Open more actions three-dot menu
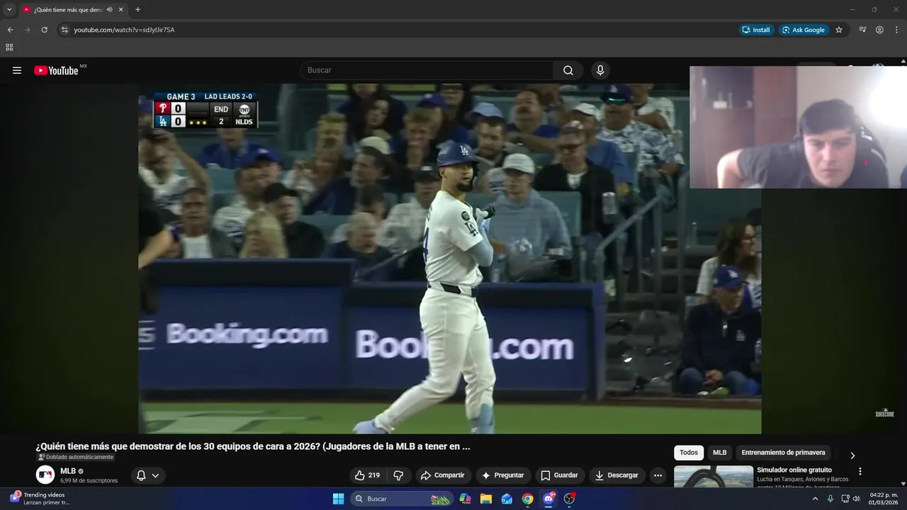 coord(658,475)
